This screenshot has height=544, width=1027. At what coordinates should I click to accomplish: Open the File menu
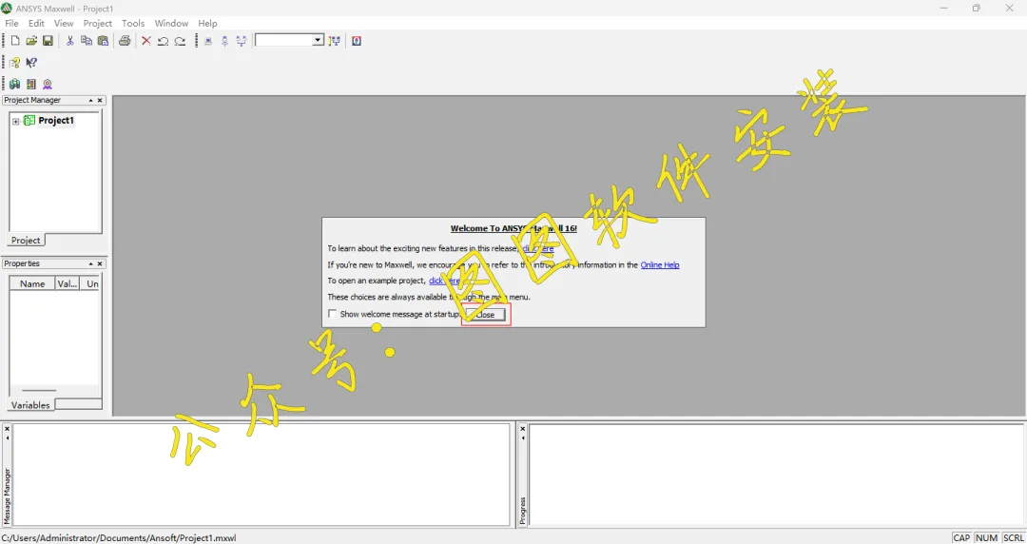point(11,23)
